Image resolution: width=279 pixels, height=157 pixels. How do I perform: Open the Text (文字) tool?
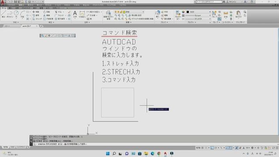(75, 14)
